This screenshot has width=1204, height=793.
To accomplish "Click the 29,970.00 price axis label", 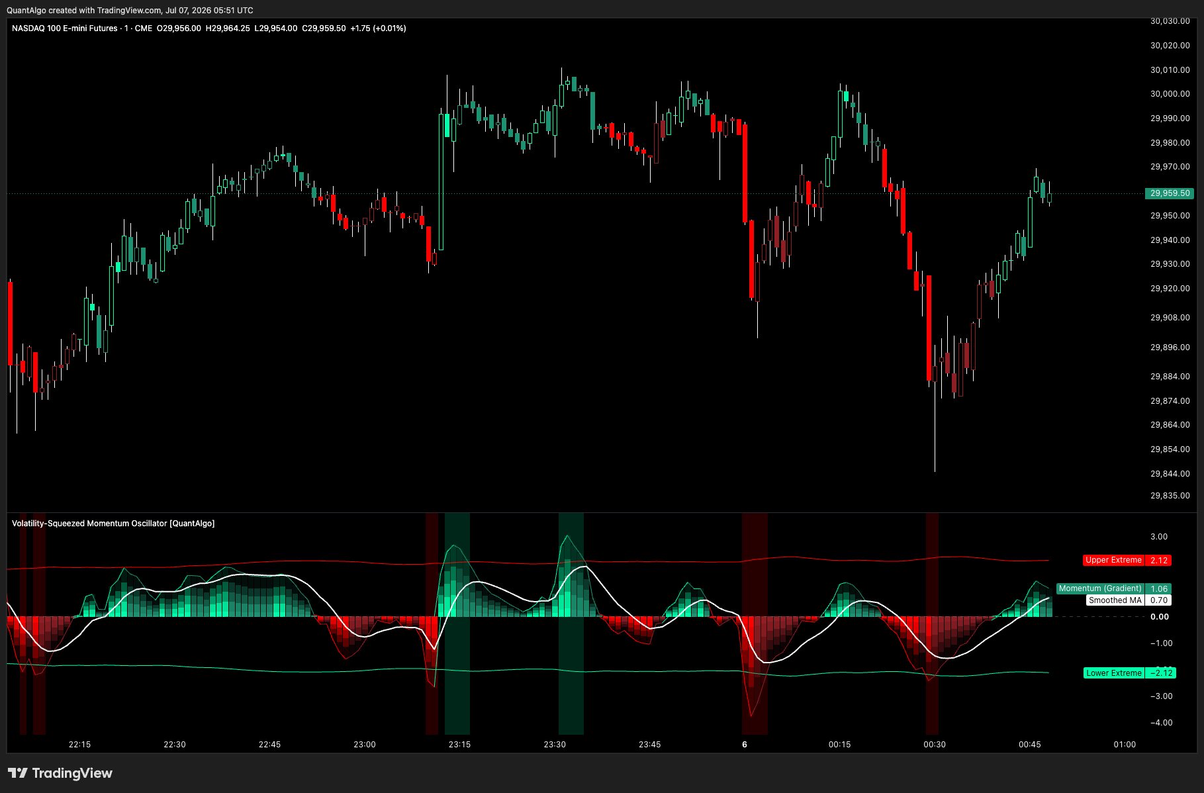I will click(1170, 167).
